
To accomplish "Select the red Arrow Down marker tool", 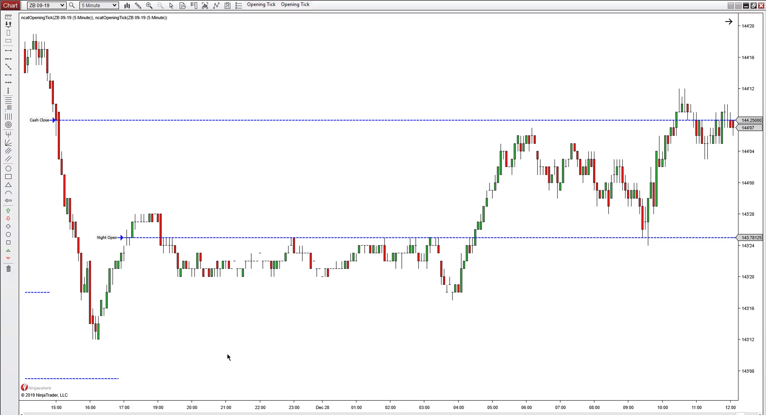I will [8, 219].
